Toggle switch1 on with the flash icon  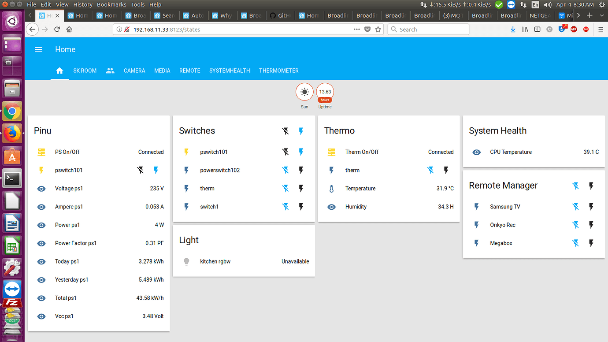[x=301, y=207]
